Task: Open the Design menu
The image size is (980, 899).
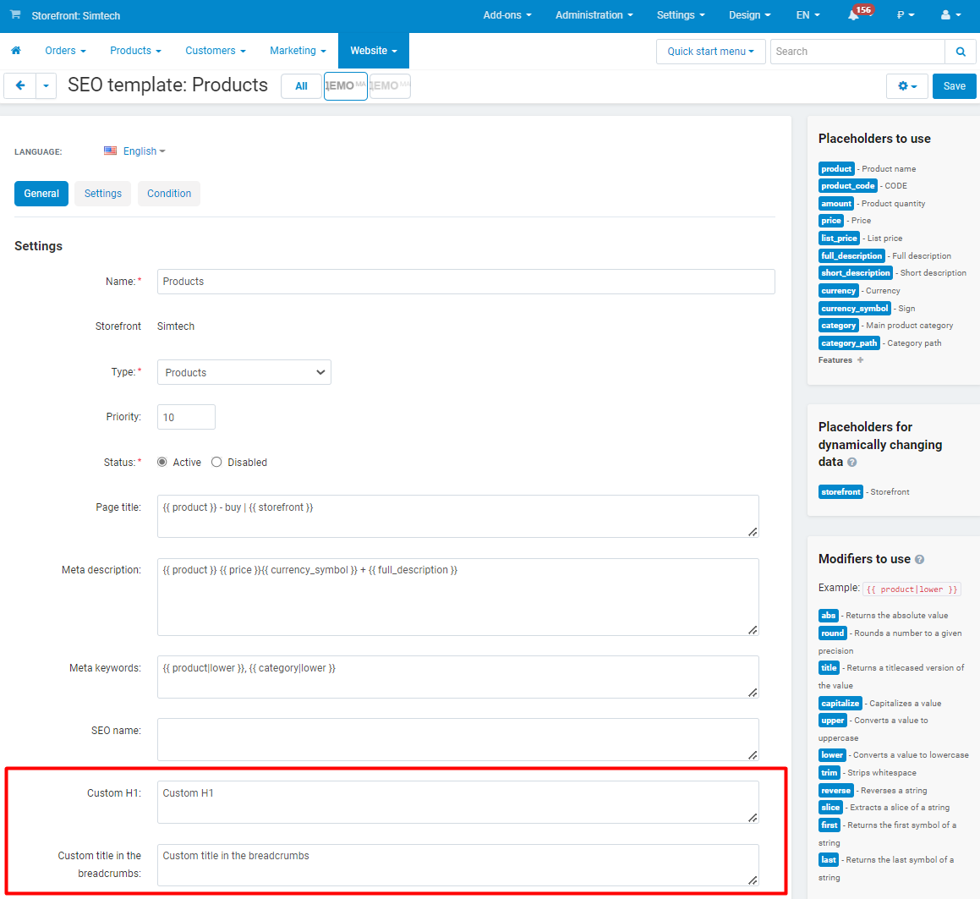Action: click(x=750, y=15)
